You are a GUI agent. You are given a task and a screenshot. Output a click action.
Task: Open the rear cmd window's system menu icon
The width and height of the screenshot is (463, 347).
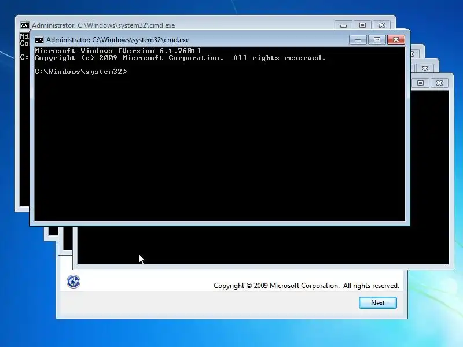coord(25,25)
